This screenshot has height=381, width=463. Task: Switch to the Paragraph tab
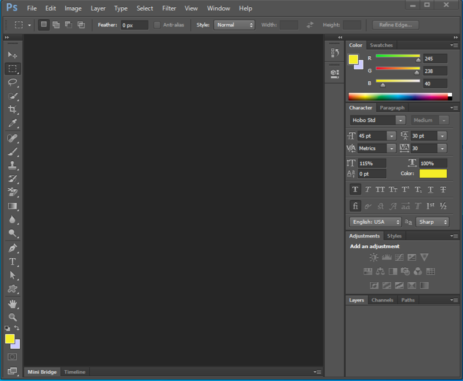pyautogui.click(x=392, y=108)
